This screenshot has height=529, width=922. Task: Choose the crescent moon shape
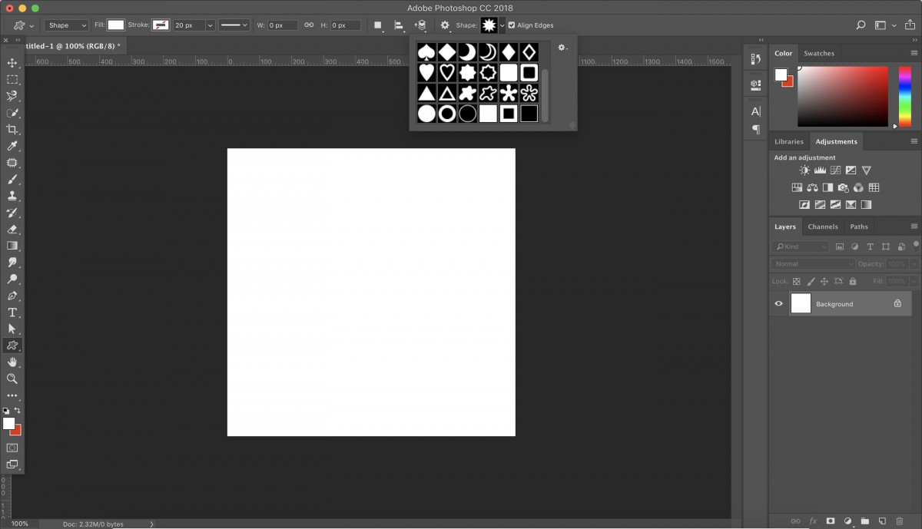tap(467, 52)
